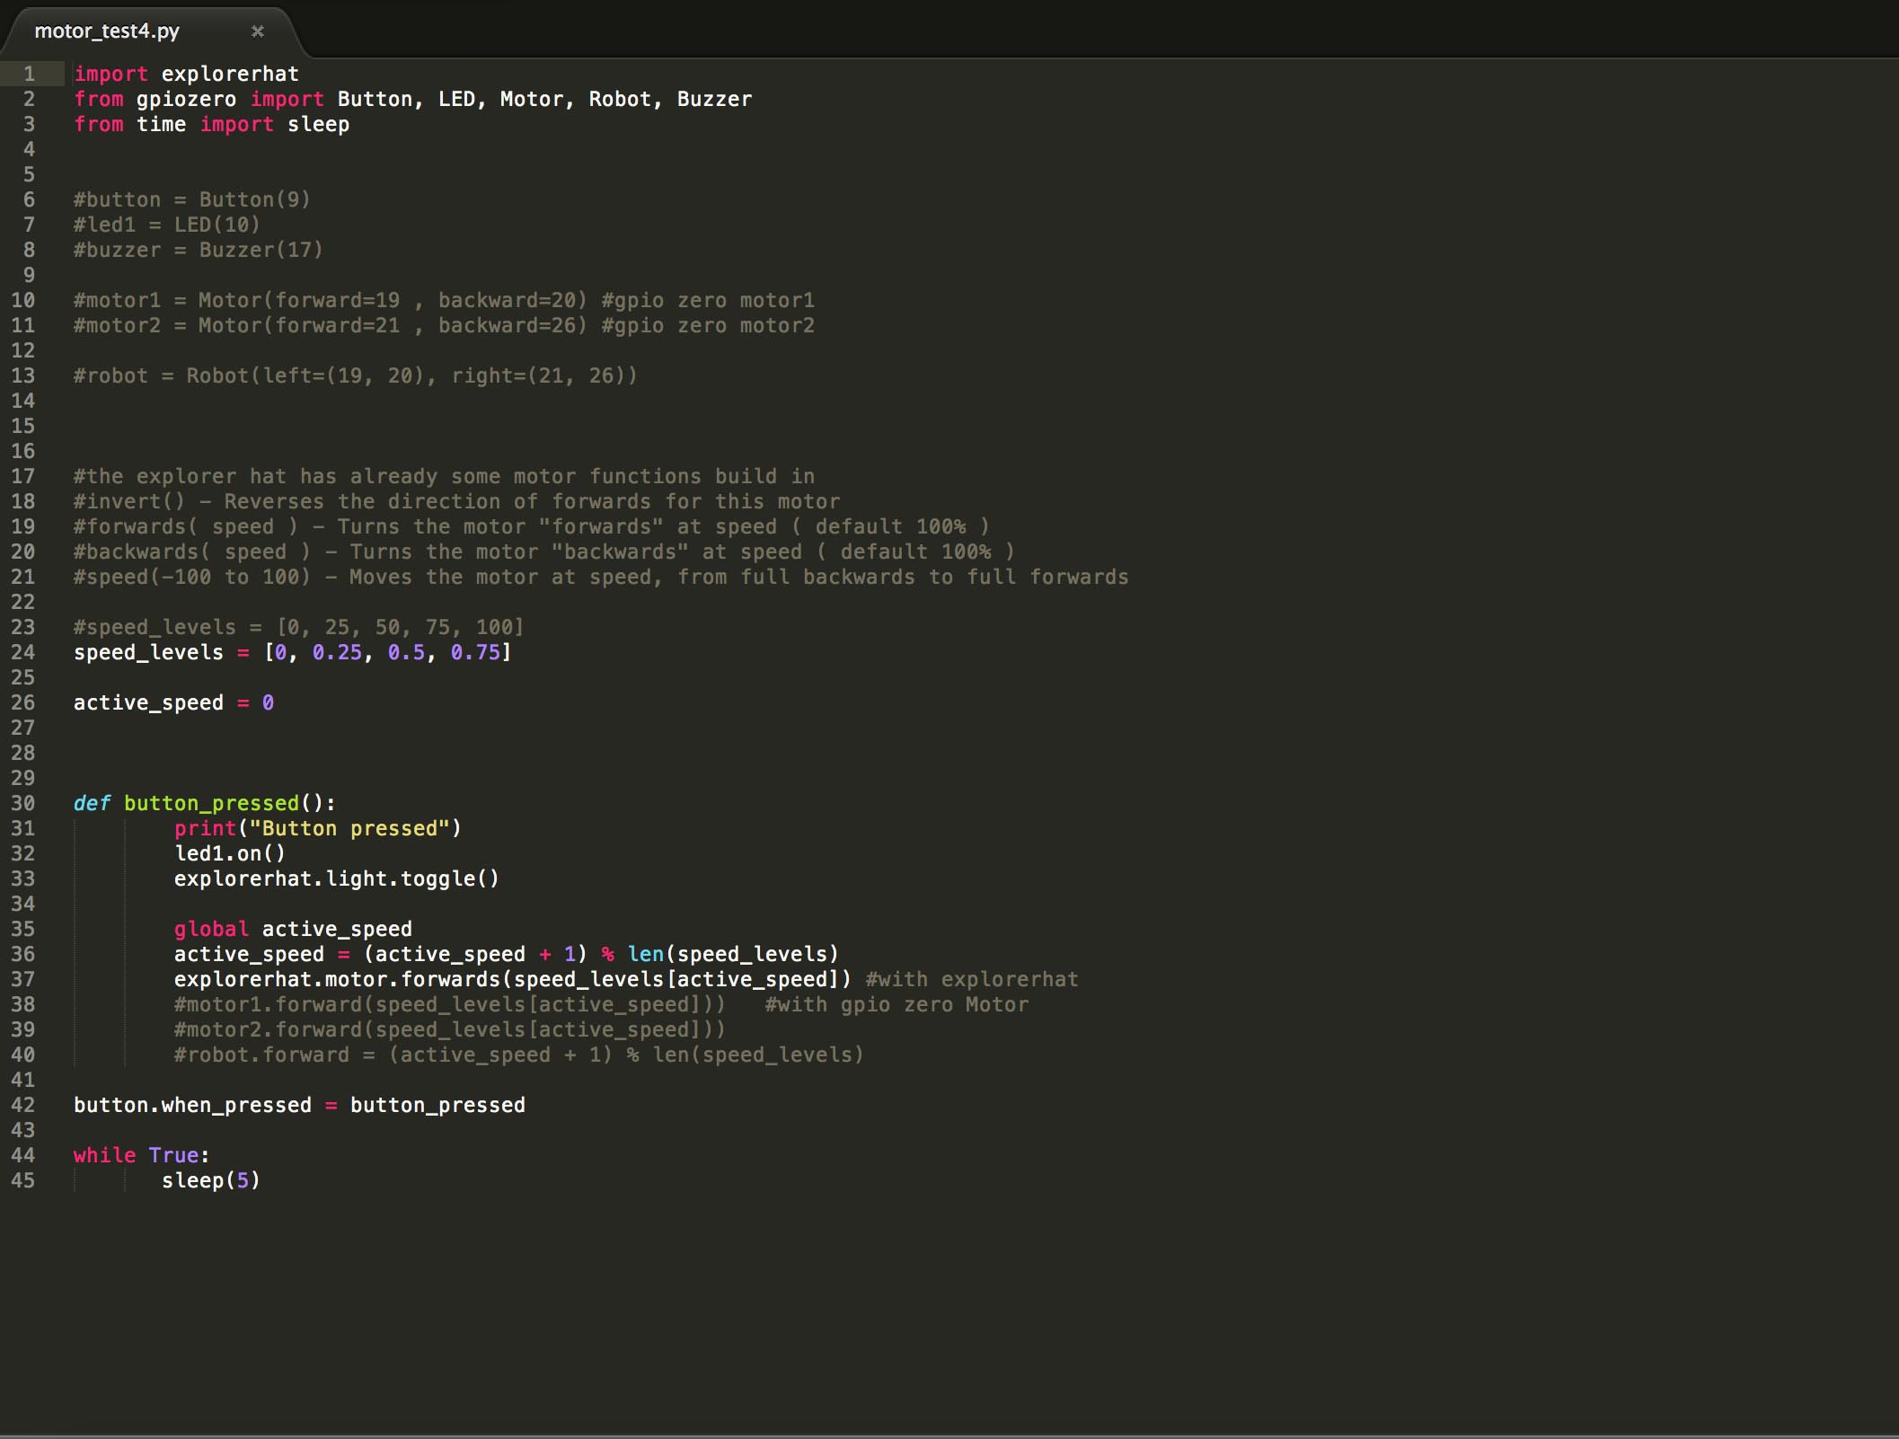The width and height of the screenshot is (1899, 1439).
Task: Click the 0.75 value in speed_levels list
Action: tap(475, 652)
